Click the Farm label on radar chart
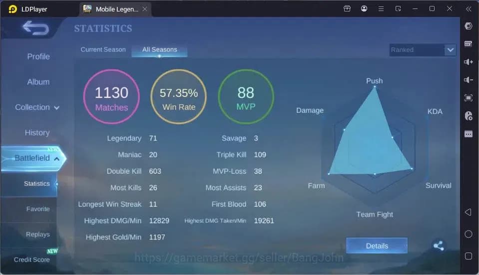479x275 pixels. [x=316, y=186]
